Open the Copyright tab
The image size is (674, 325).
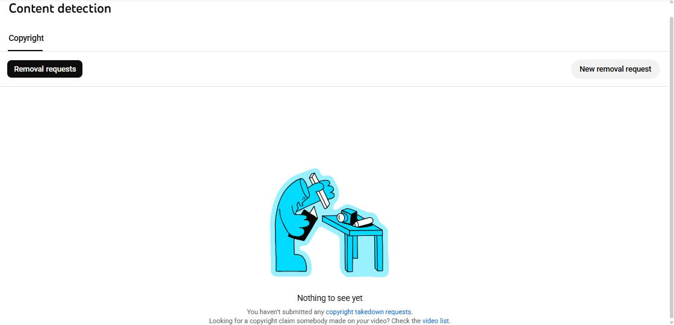[x=26, y=39]
